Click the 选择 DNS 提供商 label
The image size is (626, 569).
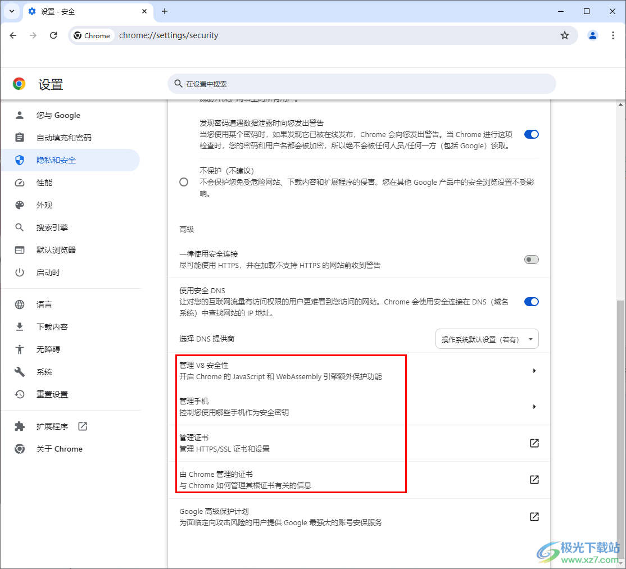pyautogui.click(x=207, y=339)
